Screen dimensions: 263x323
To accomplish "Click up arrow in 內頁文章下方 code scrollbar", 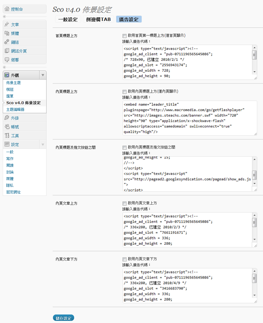I will click(255, 271).
